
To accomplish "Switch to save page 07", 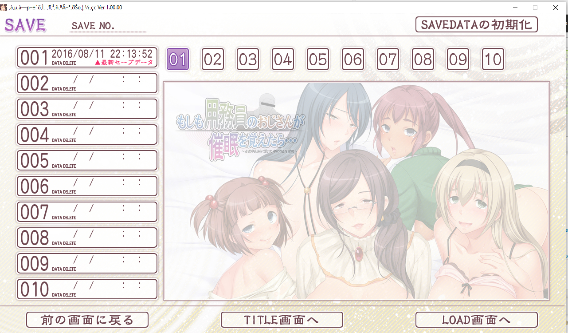I will point(388,59).
